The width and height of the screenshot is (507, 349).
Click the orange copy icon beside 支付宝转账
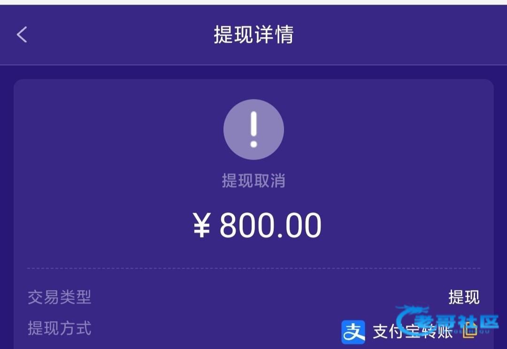[470, 330]
